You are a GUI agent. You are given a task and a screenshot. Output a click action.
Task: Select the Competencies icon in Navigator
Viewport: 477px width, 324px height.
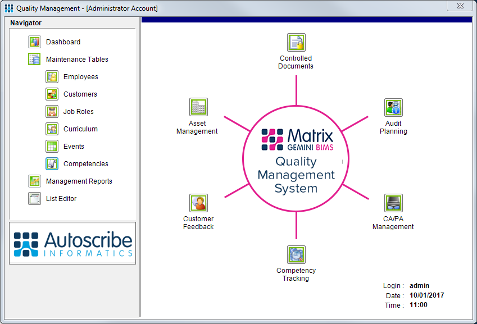click(52, 163)
